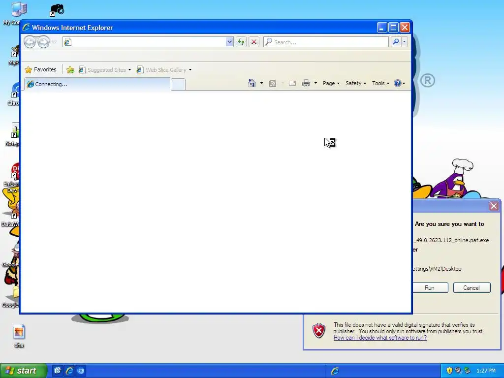Expand the Suggested Sites dropdown arrow
504x378 pixels.
tap(129, 70)
